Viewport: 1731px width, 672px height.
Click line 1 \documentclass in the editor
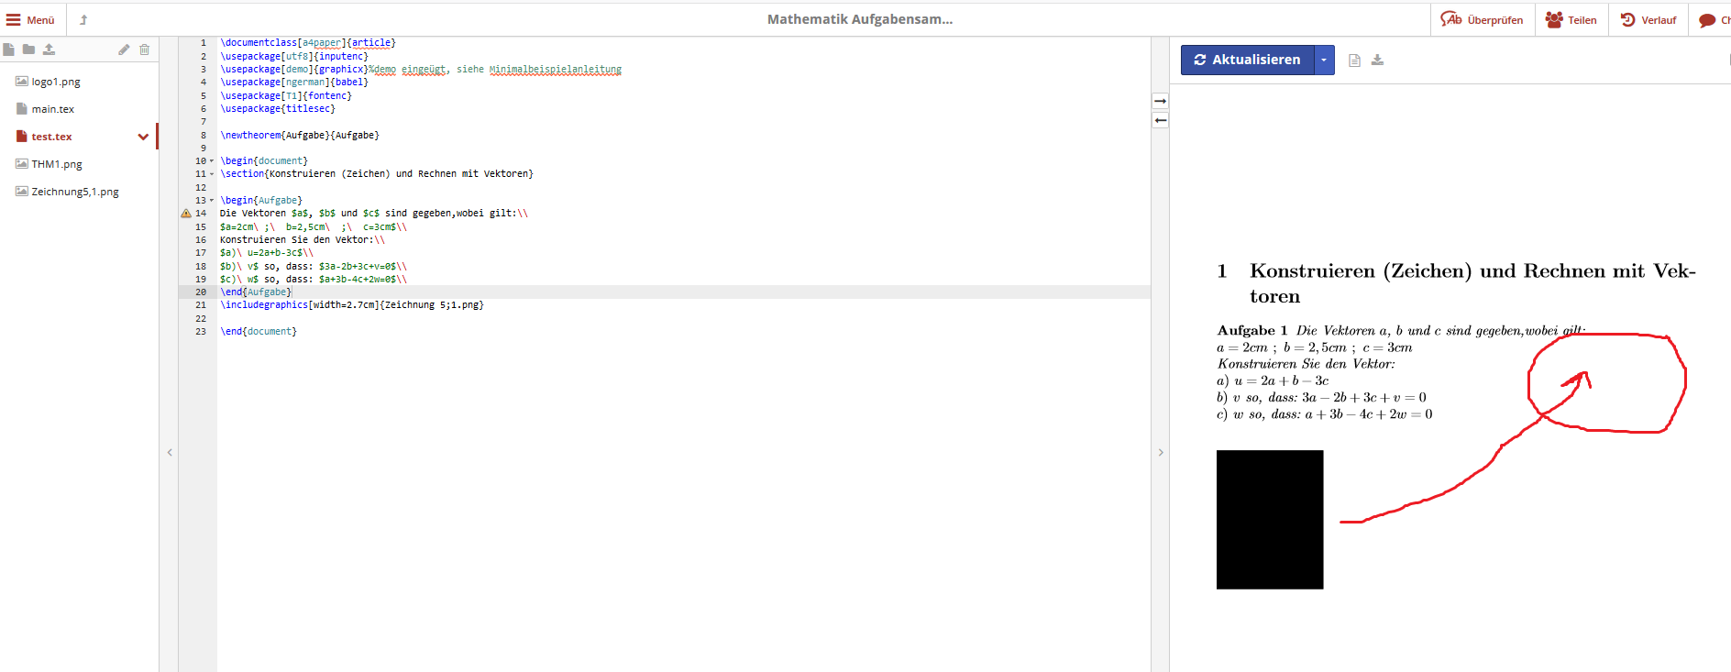[x=308, y=43]
